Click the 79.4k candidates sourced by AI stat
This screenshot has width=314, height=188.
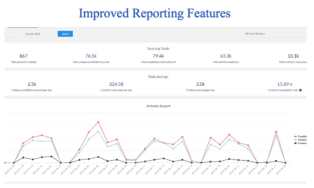(158, 56)
